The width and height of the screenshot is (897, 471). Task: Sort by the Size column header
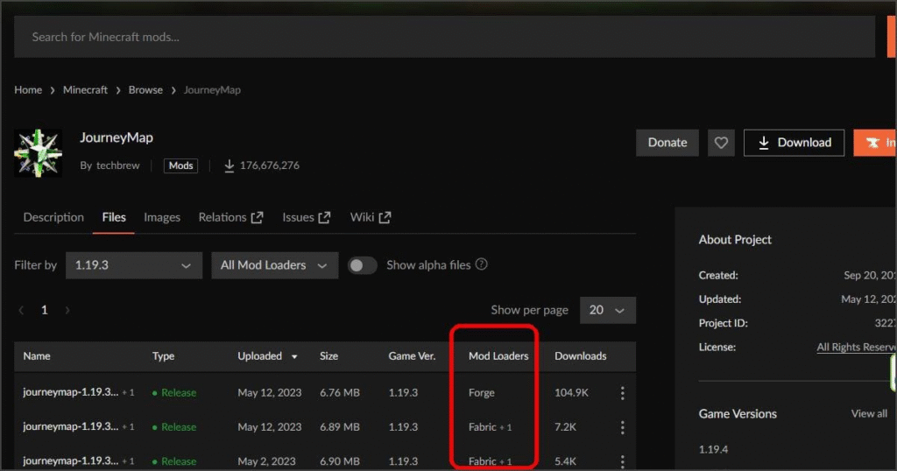[x=329, y=356]
